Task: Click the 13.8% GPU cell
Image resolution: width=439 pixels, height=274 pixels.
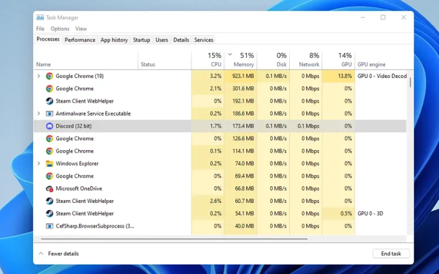Action: (338, 76)
